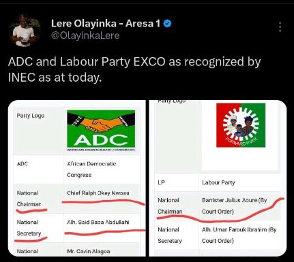Viewport: 294px width, 262px height.
Task: Click the ADC Party Logo label cell
Action: [x=38, y=131]
